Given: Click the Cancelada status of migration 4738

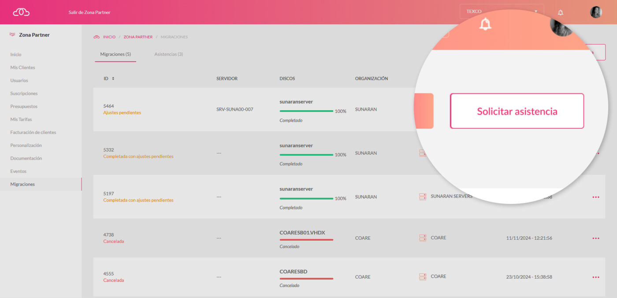Looking at the screenshot, I should click(114, 242).
